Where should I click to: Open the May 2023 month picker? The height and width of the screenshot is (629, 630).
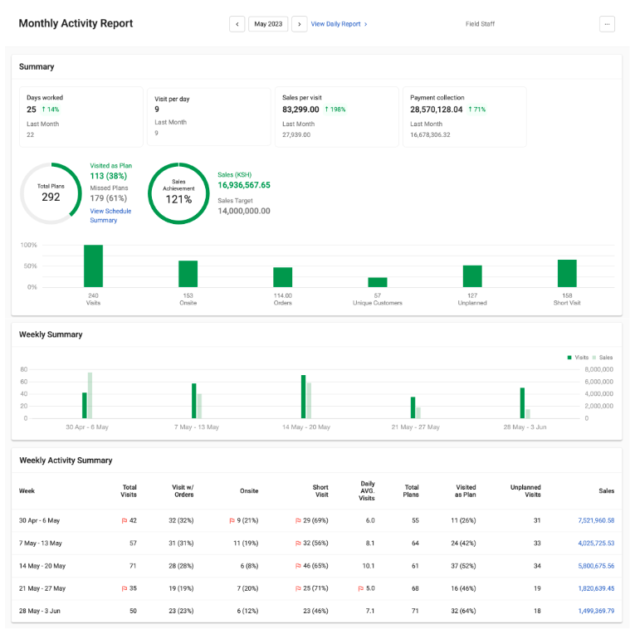268,24
